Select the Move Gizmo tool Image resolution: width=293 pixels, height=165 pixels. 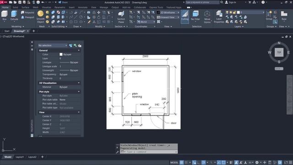tap(207, 17)
